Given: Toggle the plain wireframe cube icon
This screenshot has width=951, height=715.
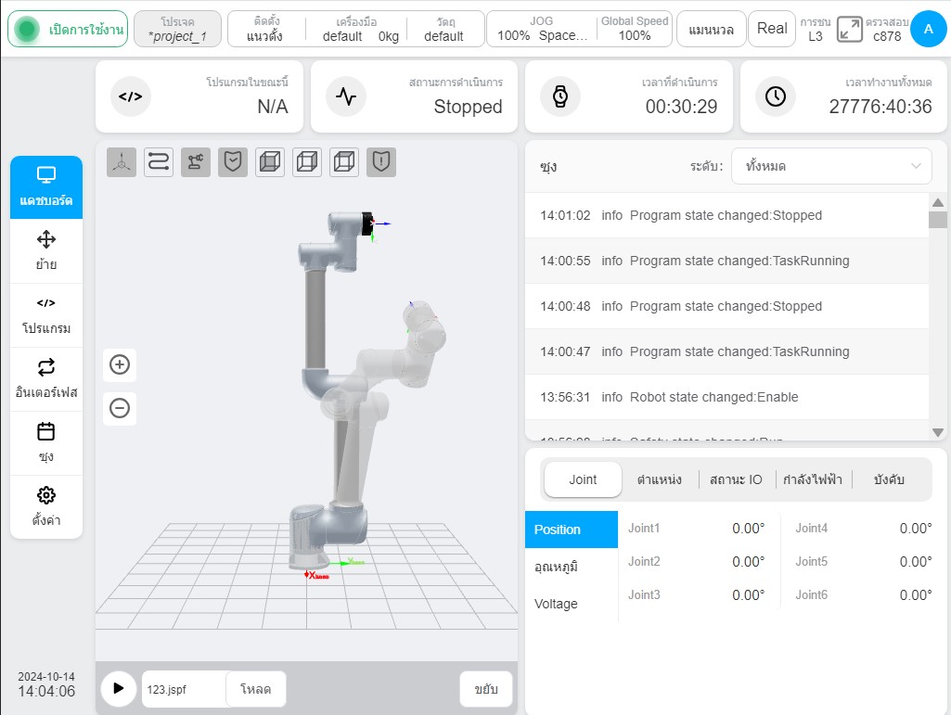Looking at the screenshot, I should pos(307,162).
